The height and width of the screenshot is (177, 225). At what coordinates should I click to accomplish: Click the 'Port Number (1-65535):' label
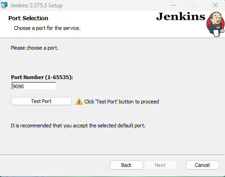point(42,77)
